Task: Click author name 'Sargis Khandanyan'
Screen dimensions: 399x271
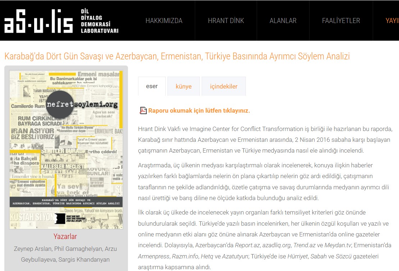Action: point(84,259)
